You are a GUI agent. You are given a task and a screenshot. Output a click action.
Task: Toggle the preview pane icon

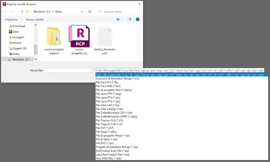tap(129, 19)
